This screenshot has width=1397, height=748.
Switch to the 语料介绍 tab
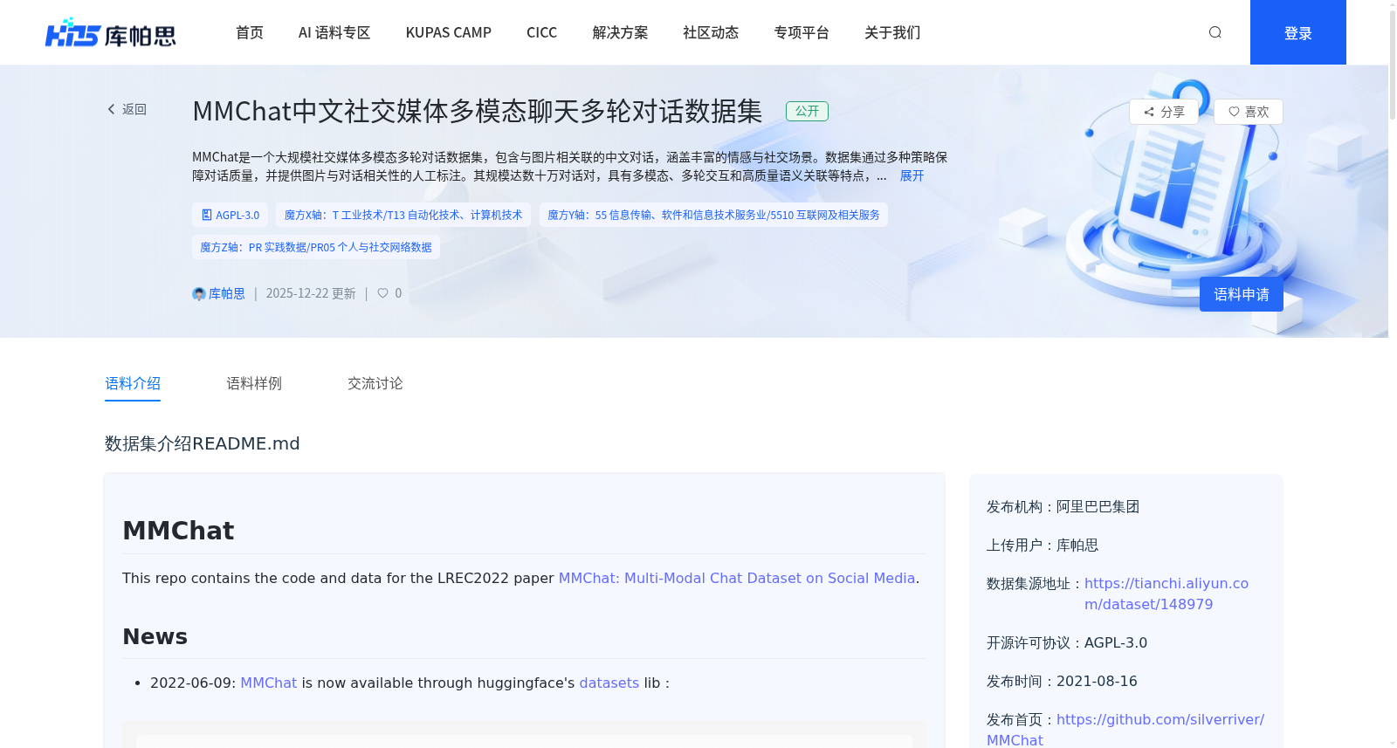click(x=133, y=383)
